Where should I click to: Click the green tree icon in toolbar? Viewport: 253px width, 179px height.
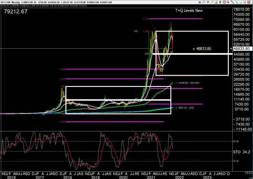[x=208, y=2]
